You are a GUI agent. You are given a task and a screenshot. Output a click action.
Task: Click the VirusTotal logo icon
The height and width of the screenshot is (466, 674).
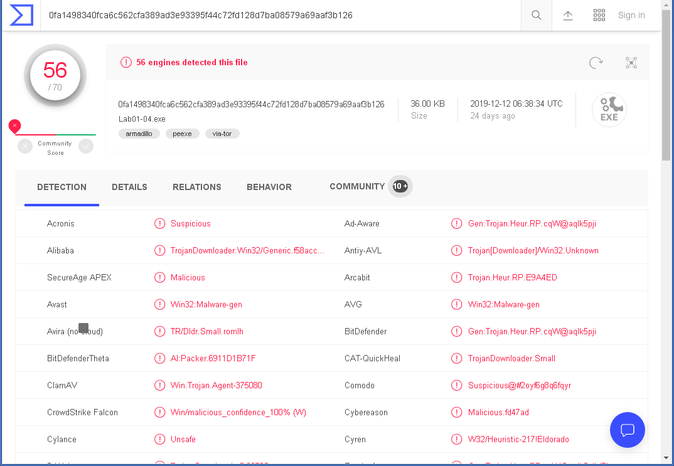click(x=21, y=15)
